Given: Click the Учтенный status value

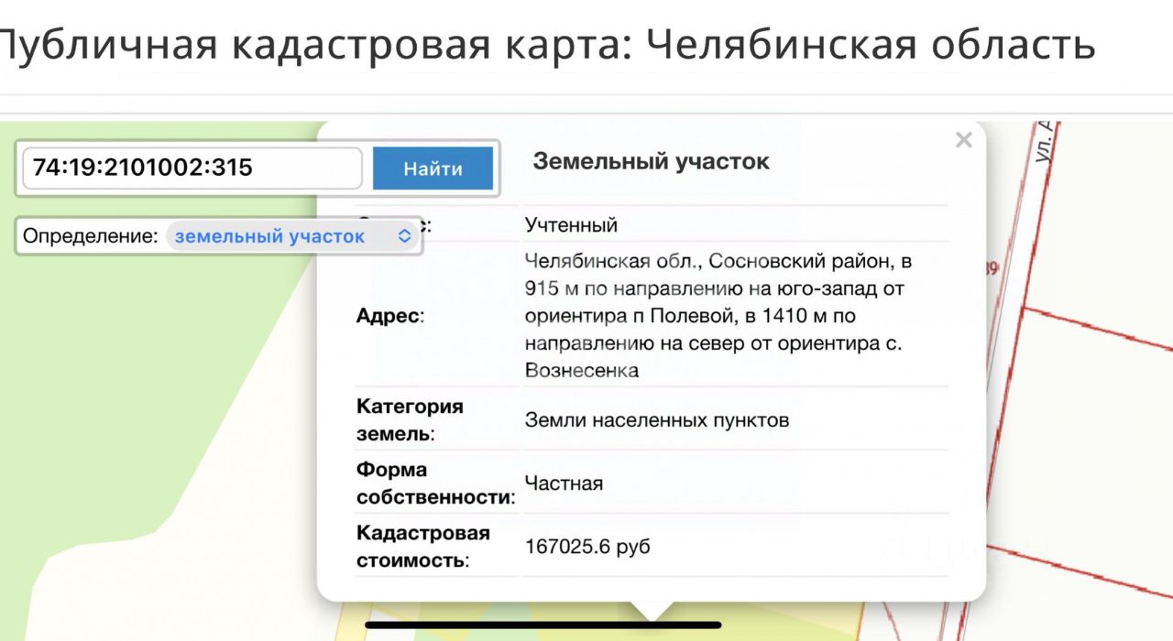Looking at the screenshot, I should pos(571,224).
